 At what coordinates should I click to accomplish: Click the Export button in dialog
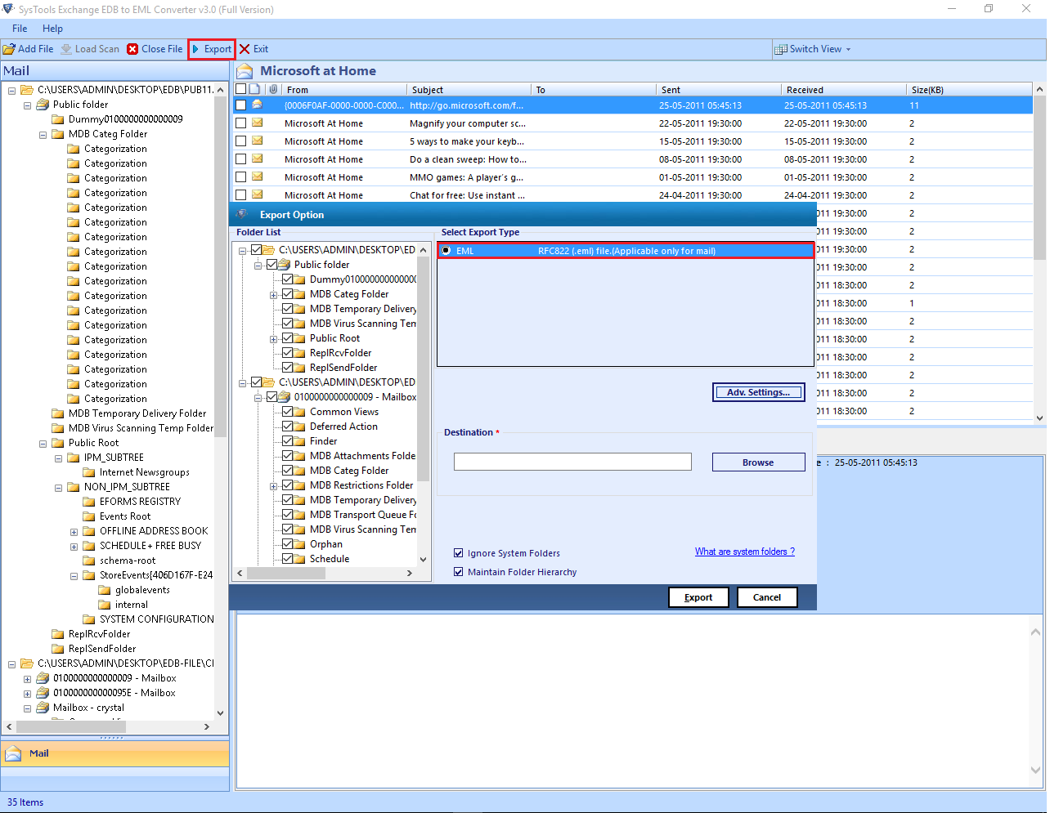point(698,597)
